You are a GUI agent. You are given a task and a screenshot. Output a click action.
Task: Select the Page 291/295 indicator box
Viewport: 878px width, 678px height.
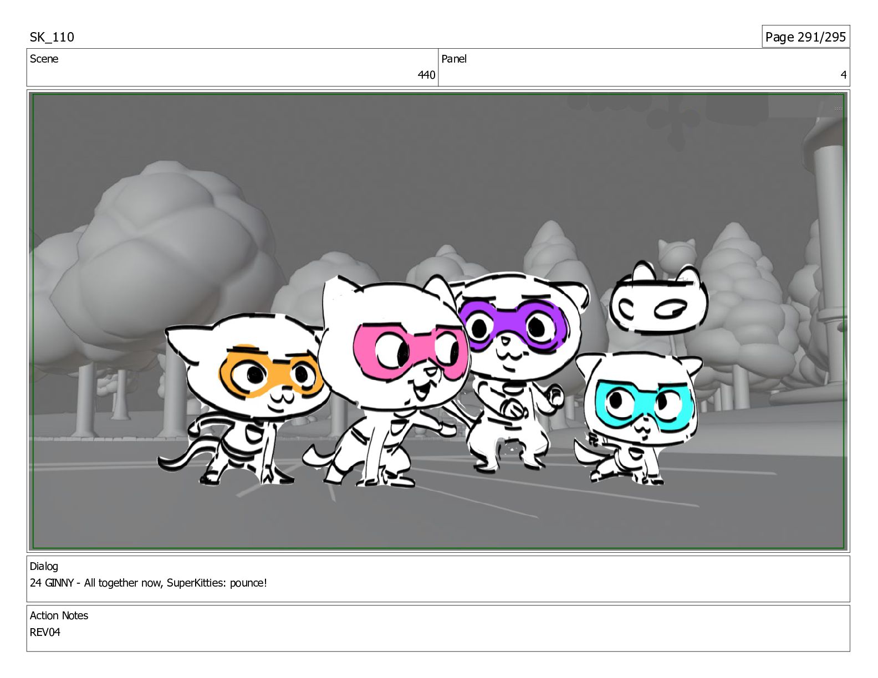tap(805, 37)
